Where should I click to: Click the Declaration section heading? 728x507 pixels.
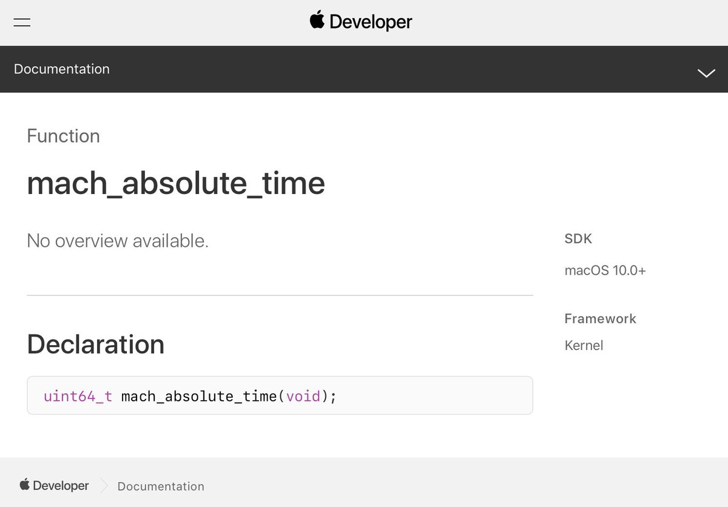tap(96, 344)
